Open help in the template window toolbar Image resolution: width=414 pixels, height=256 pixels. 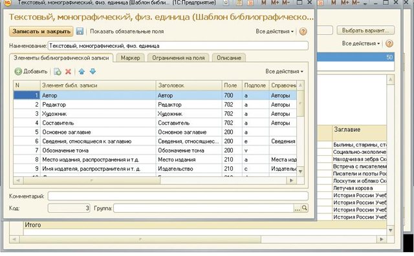pos(303,32)
